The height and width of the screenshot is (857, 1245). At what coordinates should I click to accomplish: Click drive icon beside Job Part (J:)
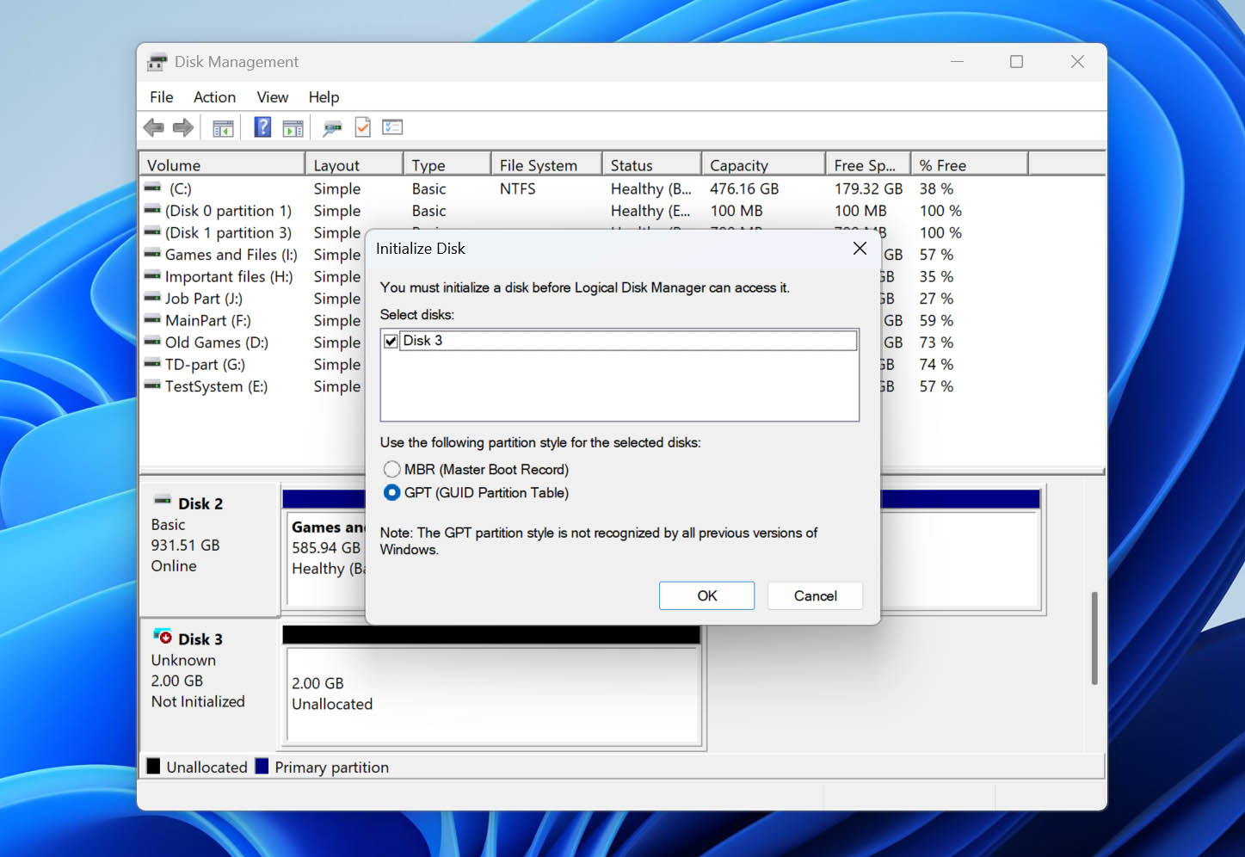coord(152,298)
